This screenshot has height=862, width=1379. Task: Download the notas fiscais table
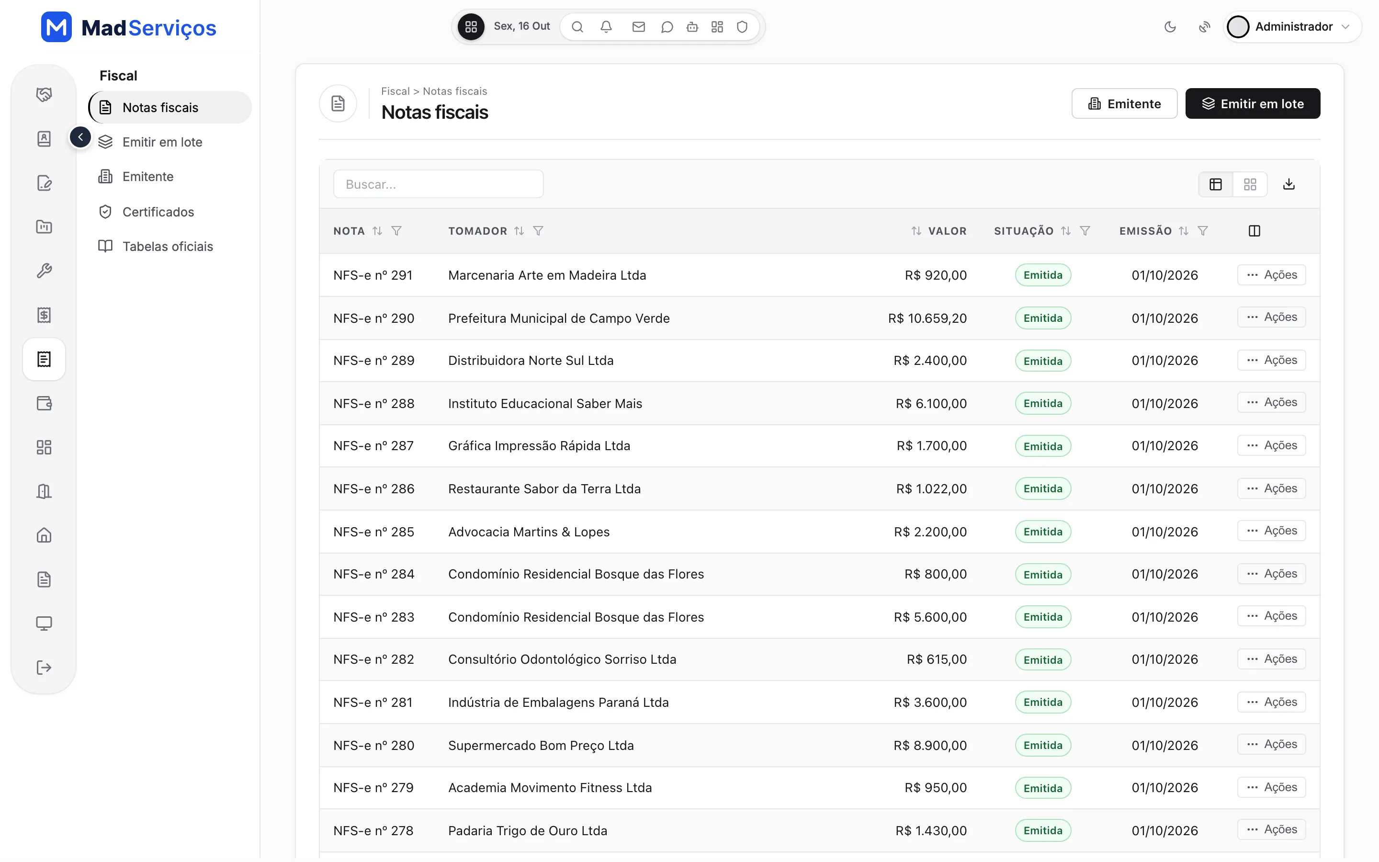pos(1289,184)
